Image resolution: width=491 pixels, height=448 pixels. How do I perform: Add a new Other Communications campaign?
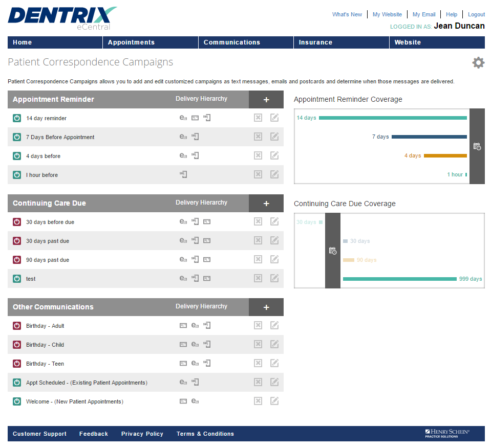[266, 307]
